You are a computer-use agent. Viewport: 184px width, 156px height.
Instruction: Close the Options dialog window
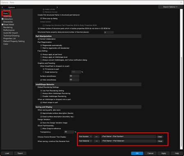point(181,2)
